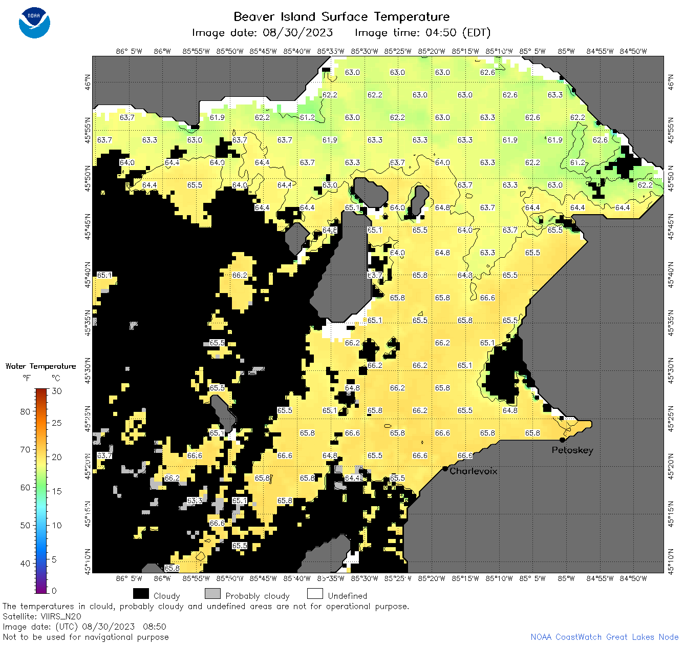Click the Image date 08/30/2023 text

[x=262, y=33]
